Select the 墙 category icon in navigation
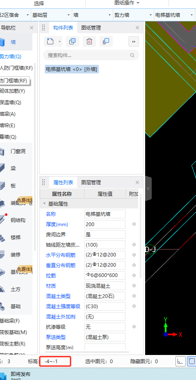 tap(2, 42)
